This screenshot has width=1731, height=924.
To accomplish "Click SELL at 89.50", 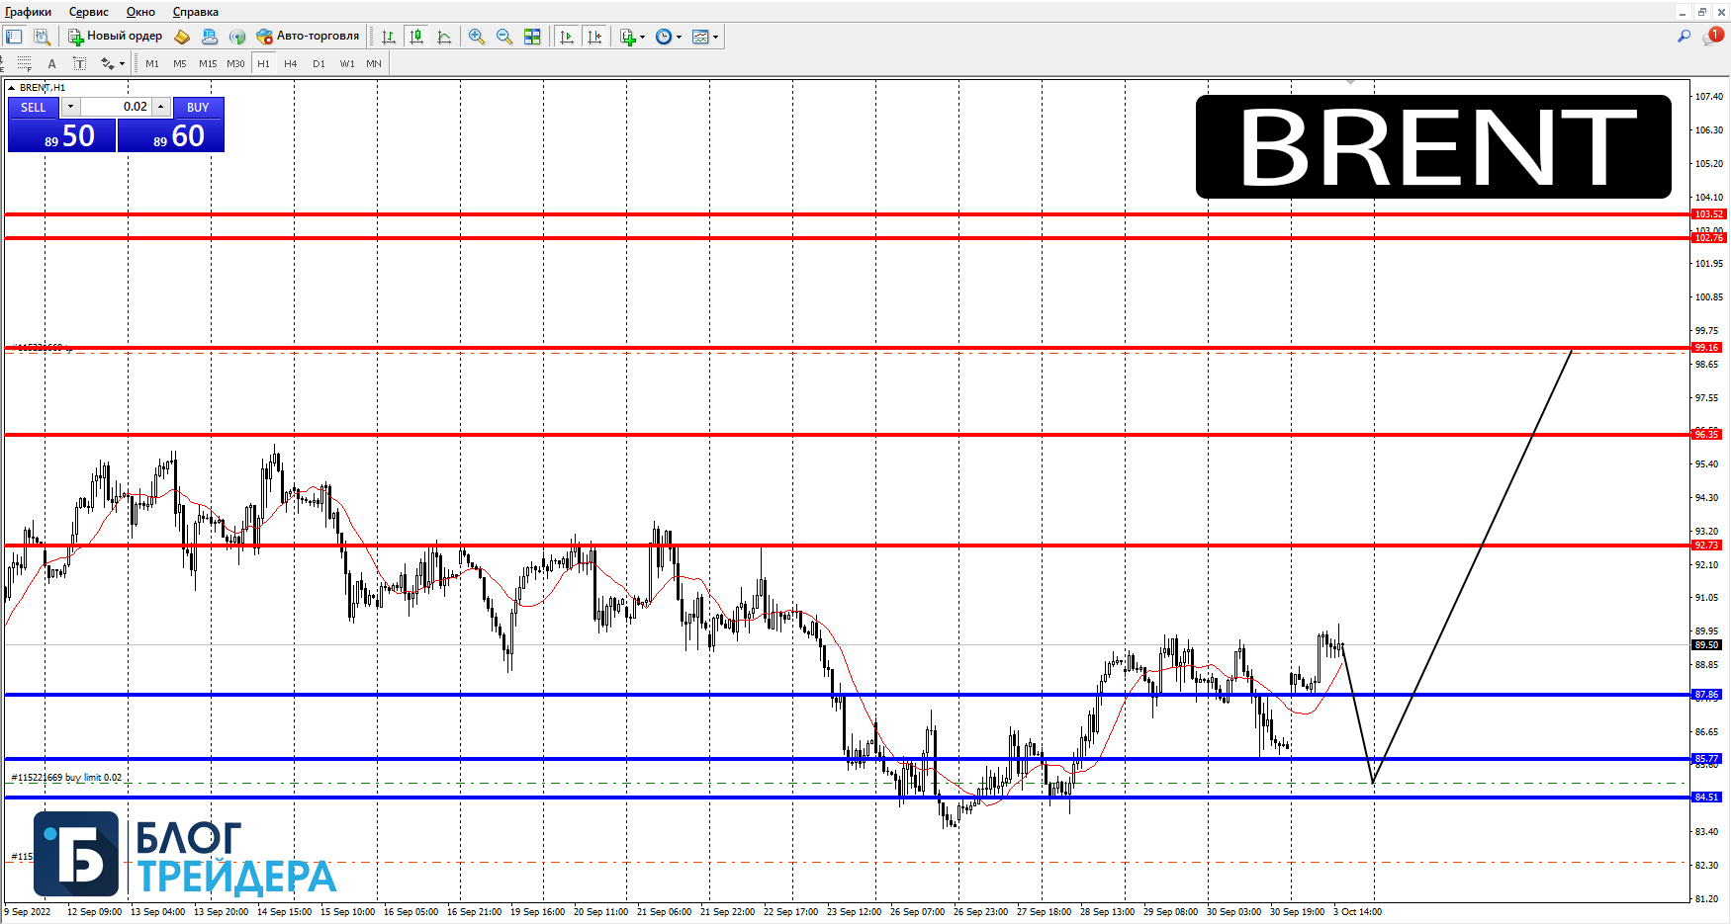I will 61,135.
